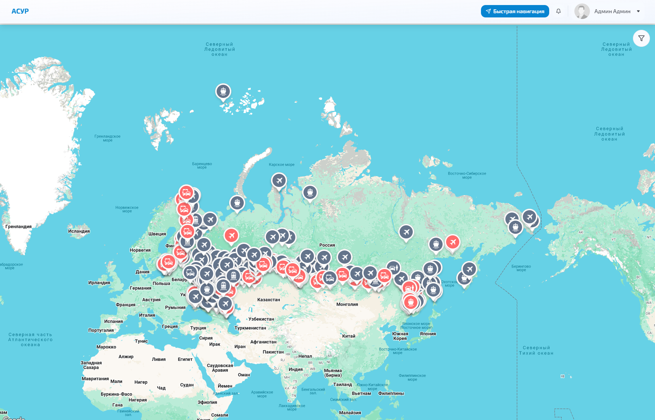Click the user avatar picture

point(582,11)
